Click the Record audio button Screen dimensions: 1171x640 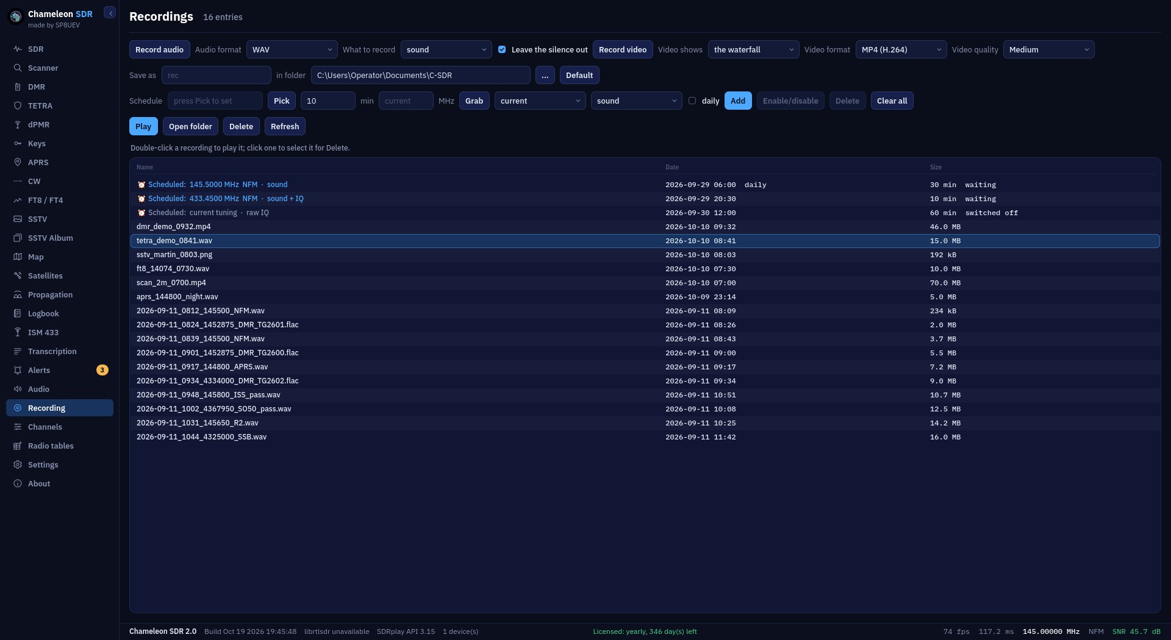(159, 49)
